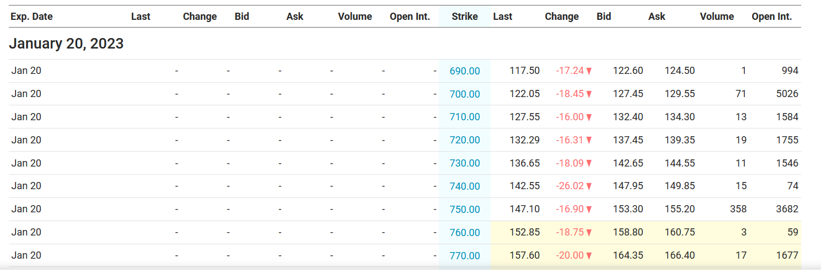Viewport: 821px width, 273px height.
Task: Click the change value -16.00
Action: (x=570, y=117)
